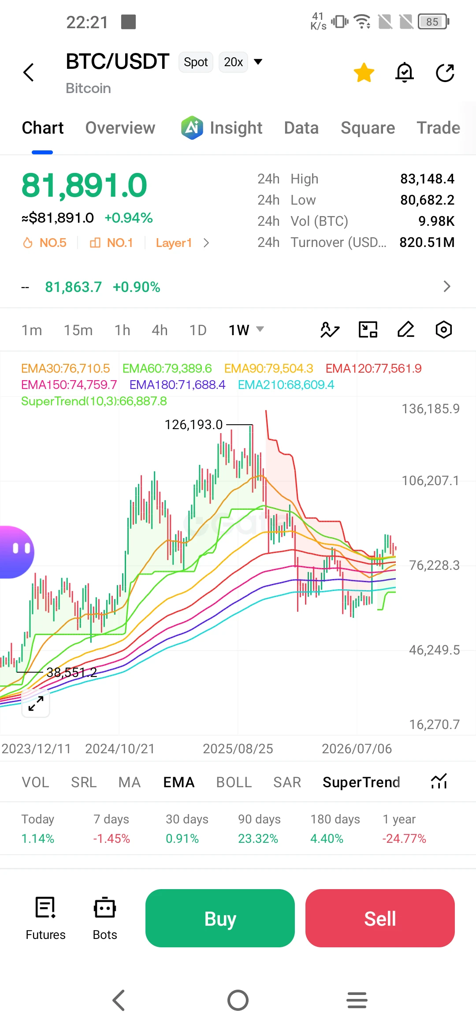Image resolution: width=476 pixels, height=1032 pixels.
Task: Tap the purple floating assistant bubble
Action: (16, 552)
